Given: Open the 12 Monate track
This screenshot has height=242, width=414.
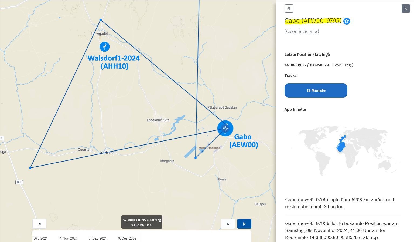Looking at the screenshot, I should [x=316, y=90].
